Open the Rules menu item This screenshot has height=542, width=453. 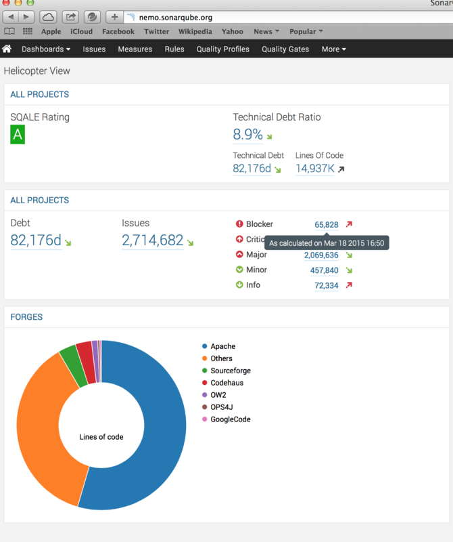point(174,49)
